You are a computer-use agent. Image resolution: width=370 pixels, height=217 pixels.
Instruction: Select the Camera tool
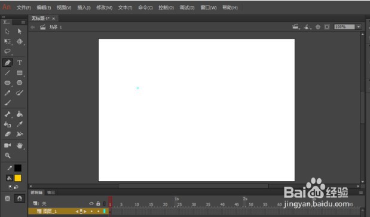[x=7, y=145]
